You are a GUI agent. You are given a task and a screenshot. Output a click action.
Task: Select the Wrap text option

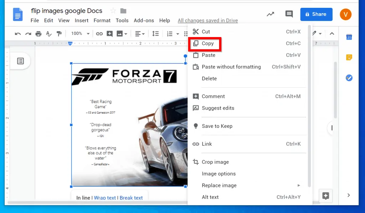click(105, 198)
